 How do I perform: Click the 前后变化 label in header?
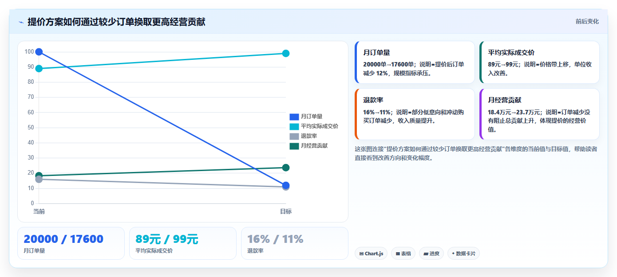(587, 21)
